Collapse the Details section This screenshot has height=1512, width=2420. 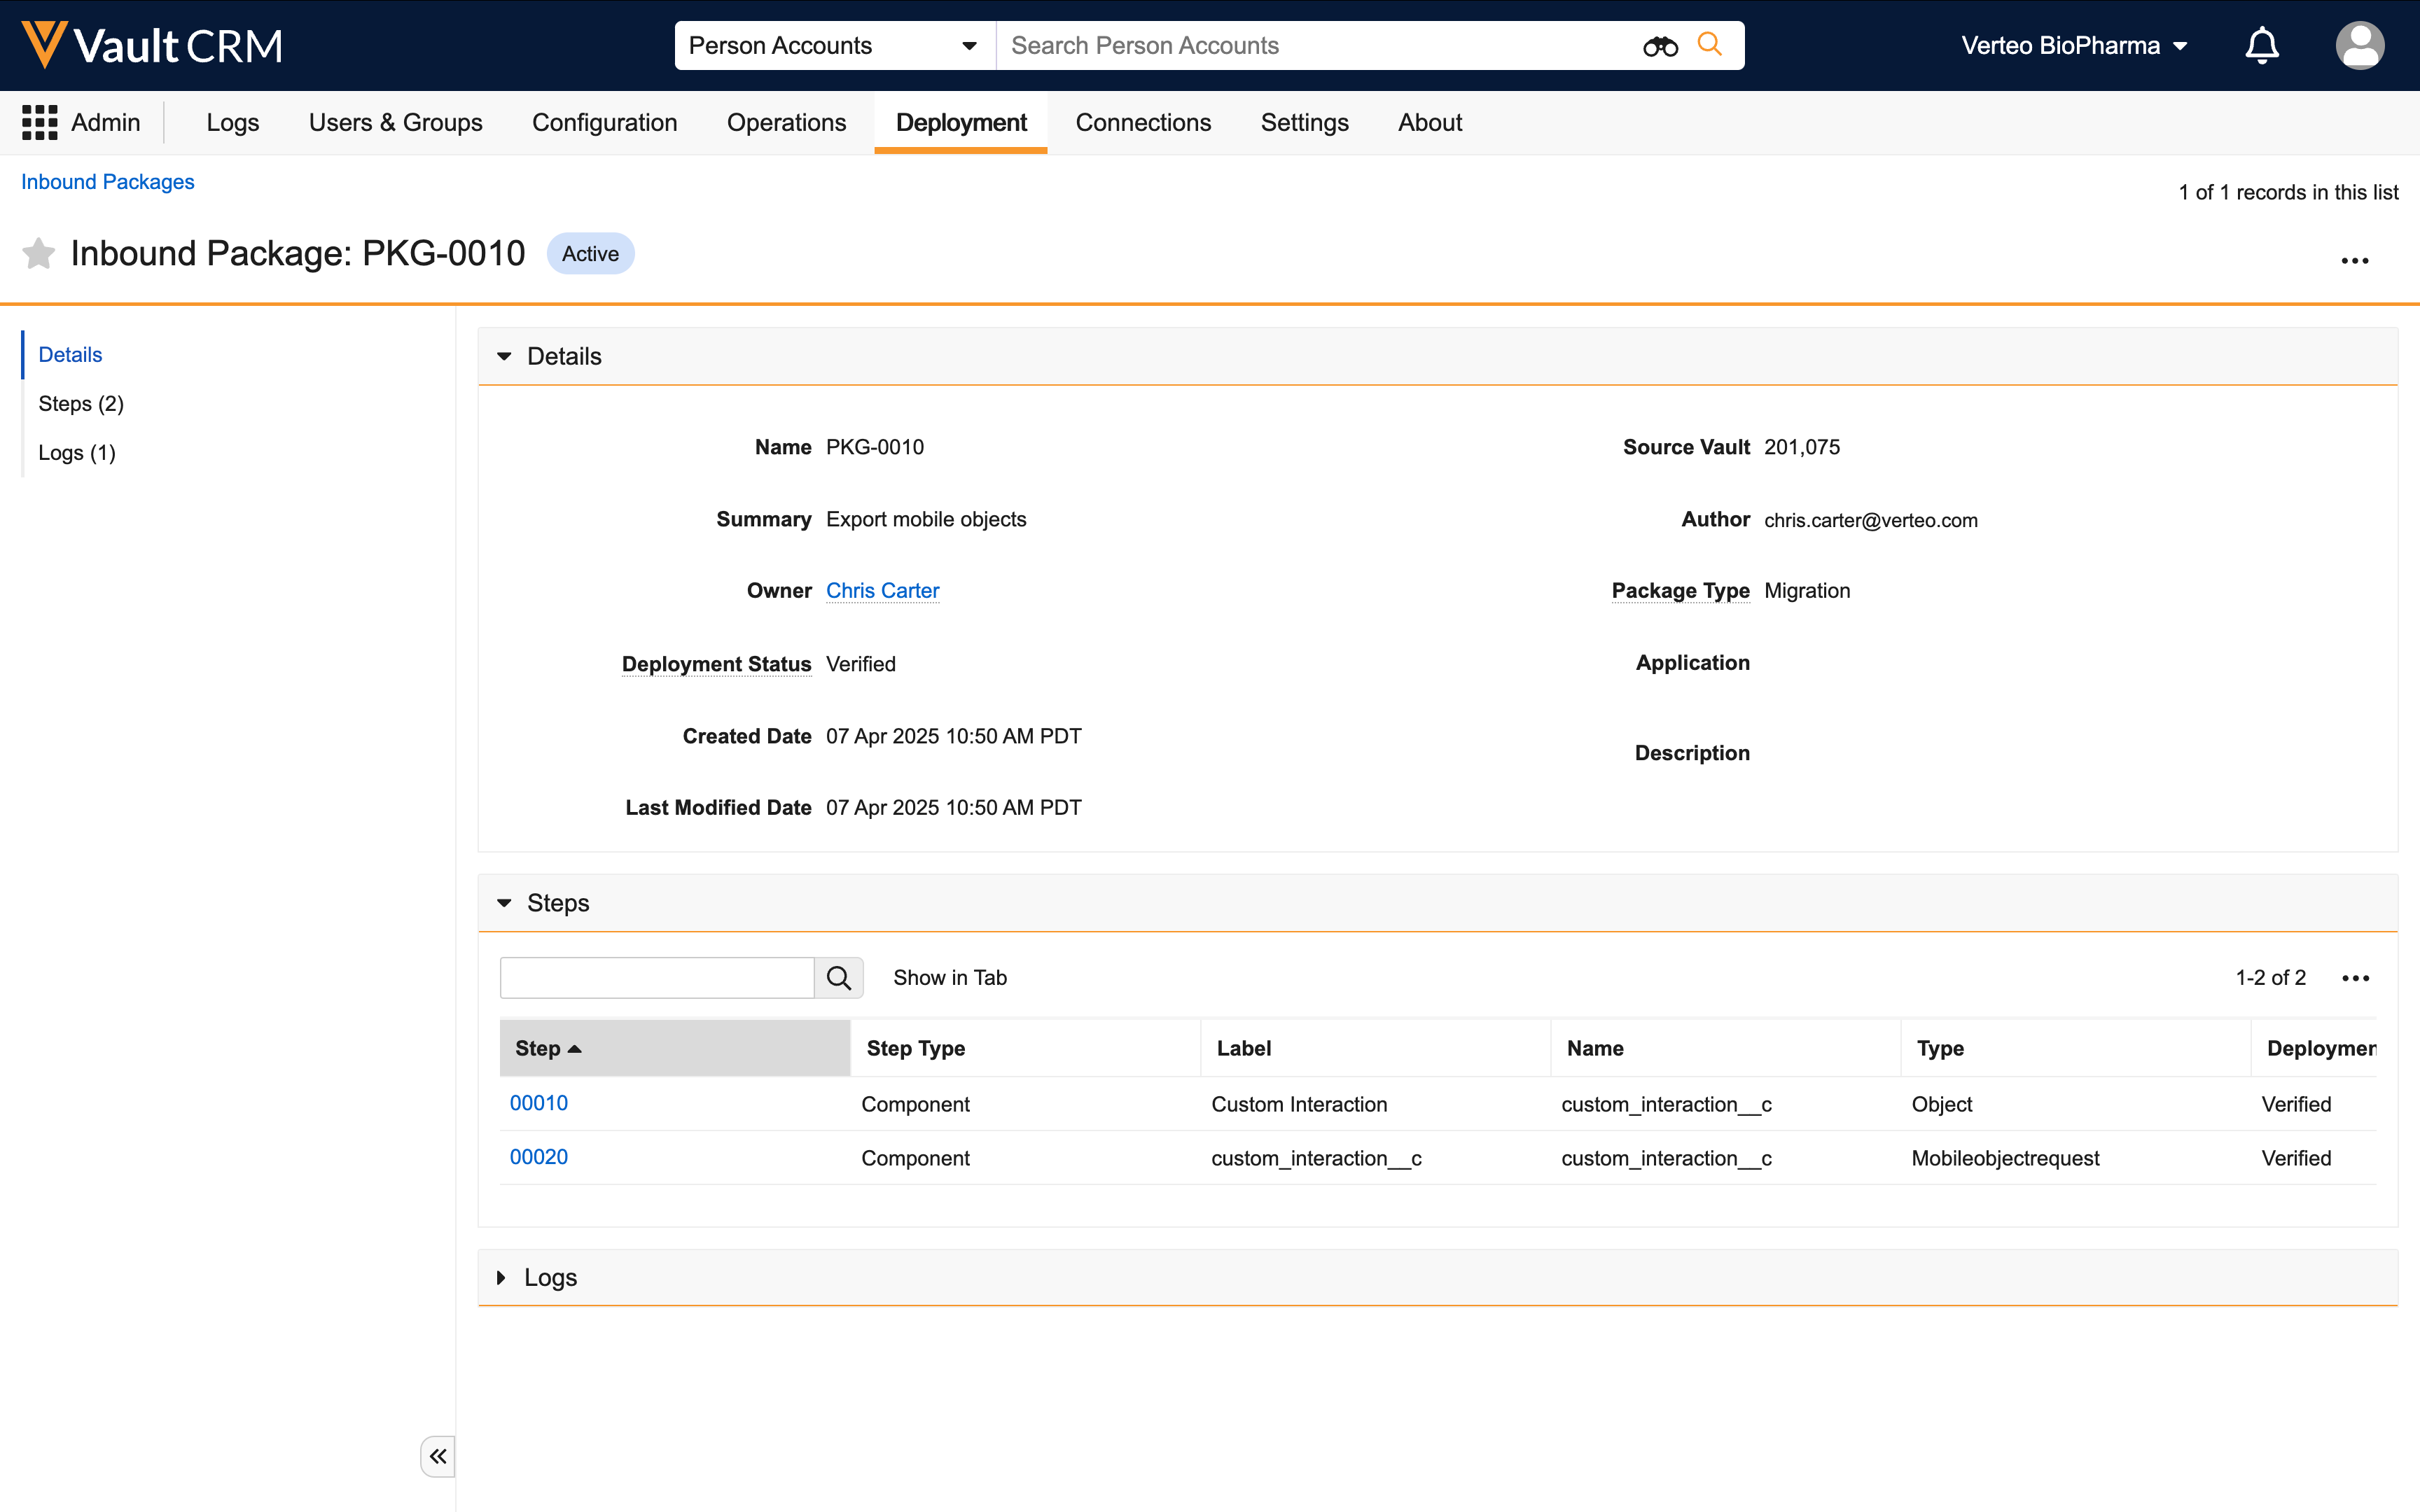(504, 357)
